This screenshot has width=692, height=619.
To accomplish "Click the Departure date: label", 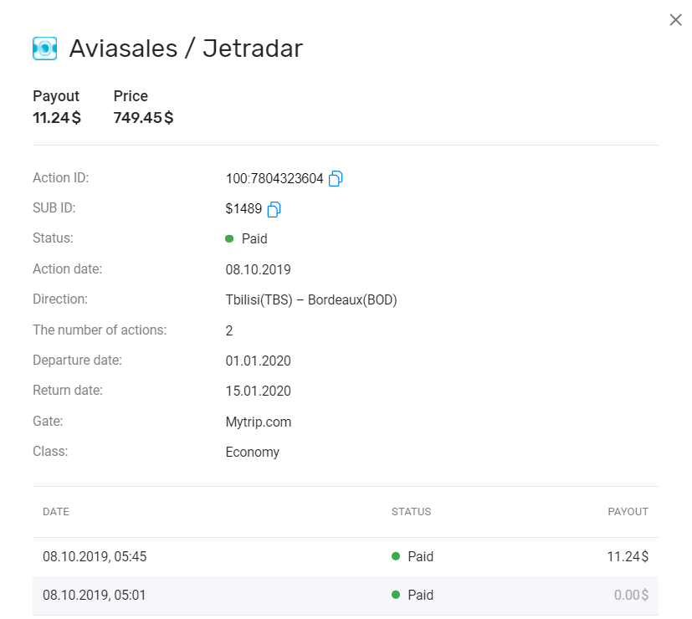I will (x=77, y=361).
